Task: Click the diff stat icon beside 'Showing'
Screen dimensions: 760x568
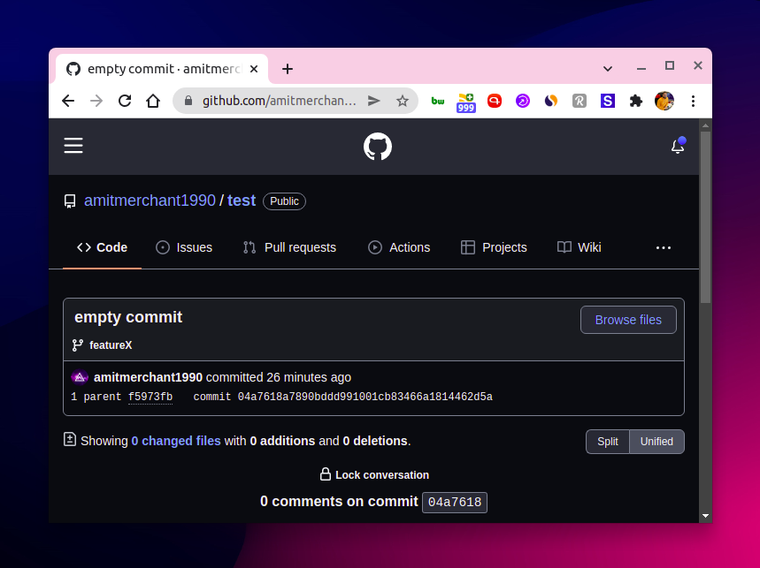Action: pyautogui.click(x=70, y=439)
